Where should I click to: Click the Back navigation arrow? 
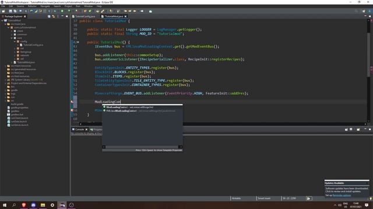tap(135, 11)
